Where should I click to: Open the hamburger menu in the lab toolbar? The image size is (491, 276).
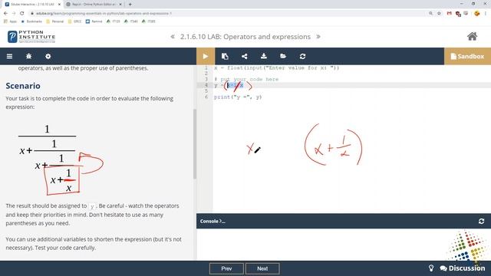click(9, 56)
